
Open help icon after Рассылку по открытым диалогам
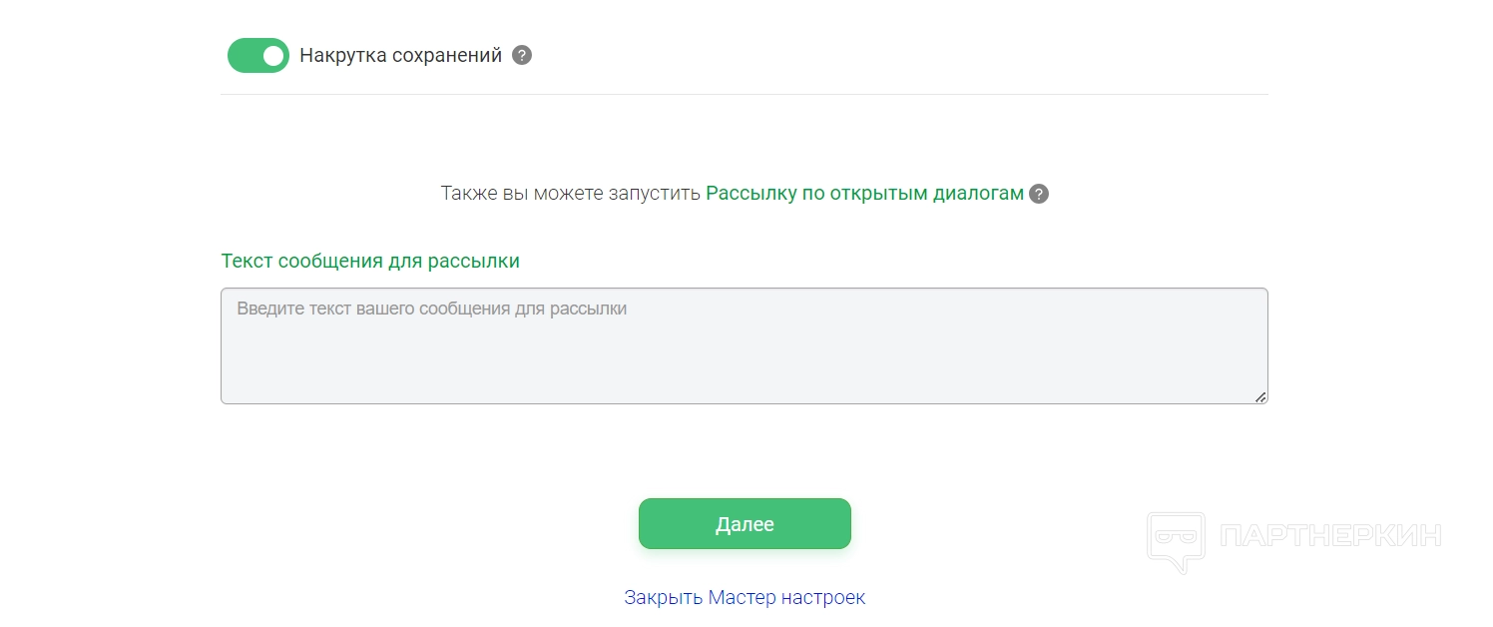[1039, 194]
